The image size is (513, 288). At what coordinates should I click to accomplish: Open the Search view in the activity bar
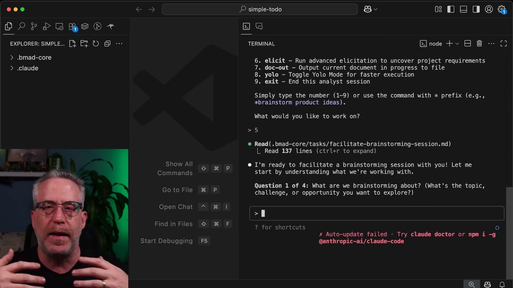click(21, 26)
